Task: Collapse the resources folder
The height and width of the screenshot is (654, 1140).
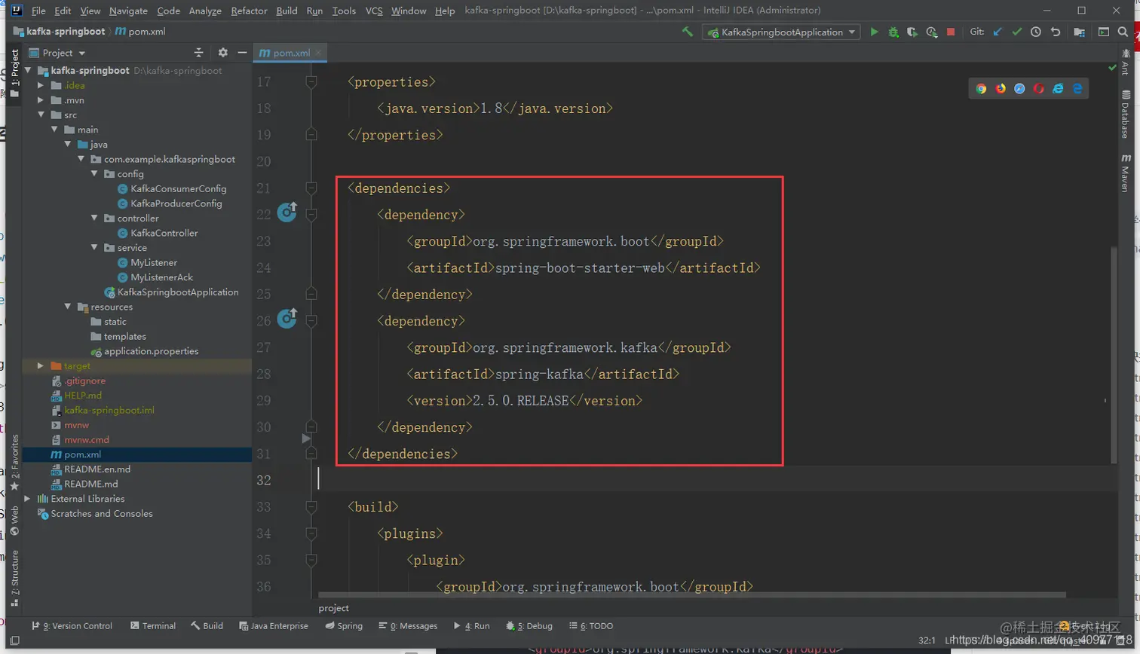Action: 68,307
